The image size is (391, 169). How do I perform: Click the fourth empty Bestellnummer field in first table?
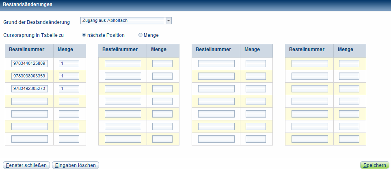[30, 101]
